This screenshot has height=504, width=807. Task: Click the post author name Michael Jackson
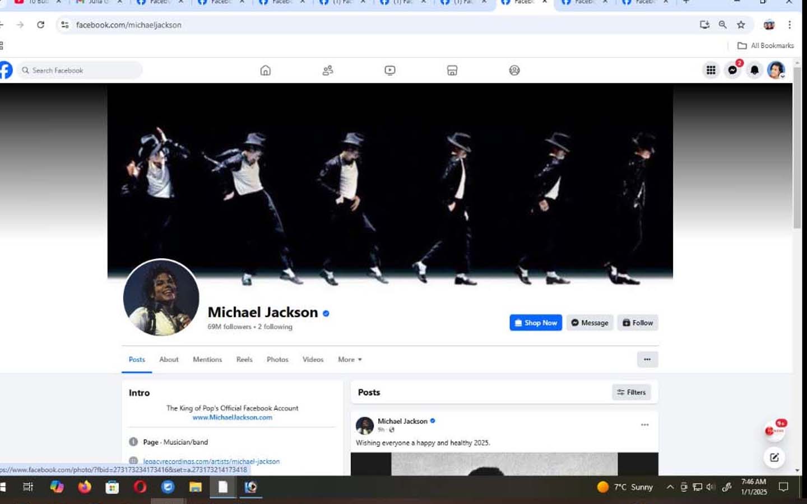(x=402, y=421)
